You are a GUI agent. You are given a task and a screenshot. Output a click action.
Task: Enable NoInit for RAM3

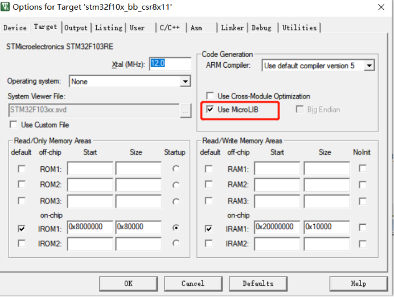pos(363,201)
